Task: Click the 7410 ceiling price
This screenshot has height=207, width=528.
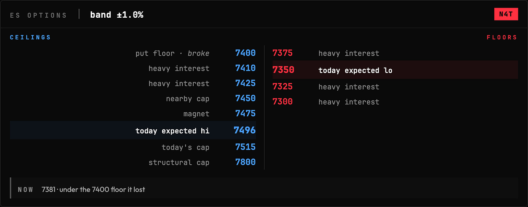Action: coord(246,68)
